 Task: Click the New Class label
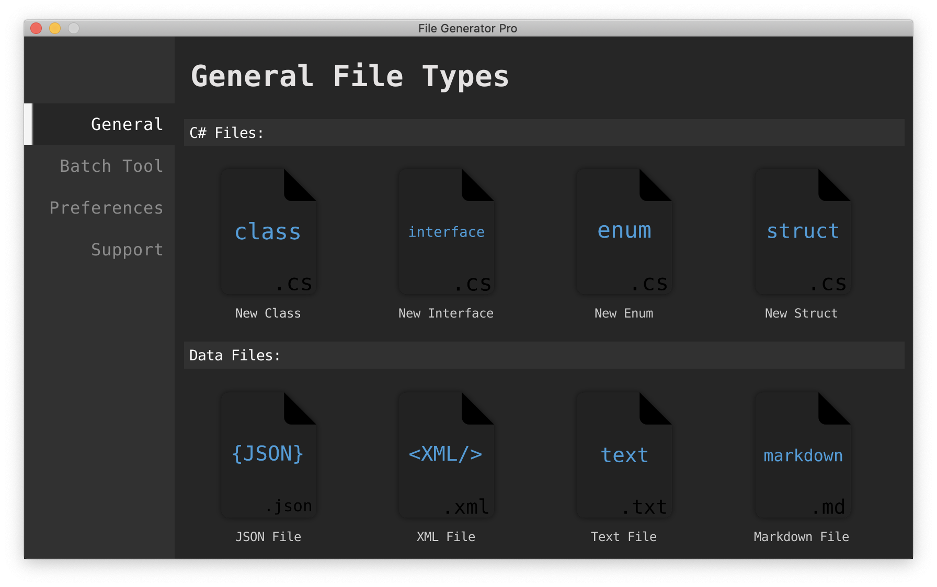coord(268,313)
